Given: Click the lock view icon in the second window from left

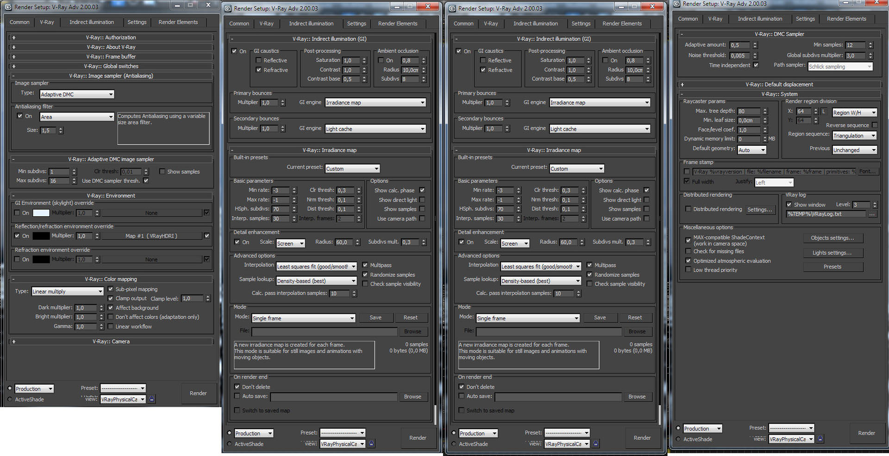Looking at the screenshot, I should point(371,444).
